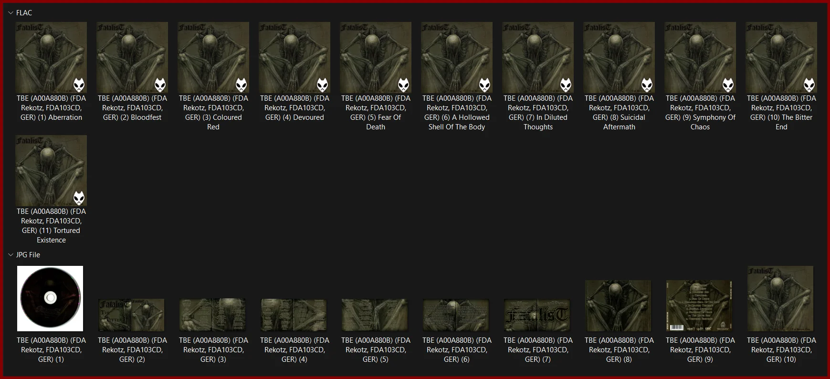
Task: Click JPG file name ending 'GER) (9)'
Action: coord(700,350)
